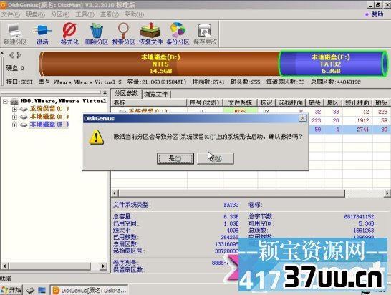
Task: Click the disk quick-launch icon in taskbar
Action: 30,290
